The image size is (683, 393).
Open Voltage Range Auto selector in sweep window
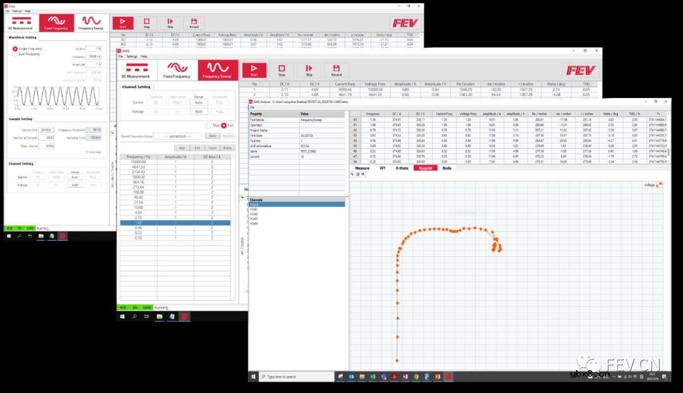tap(198, 111)
